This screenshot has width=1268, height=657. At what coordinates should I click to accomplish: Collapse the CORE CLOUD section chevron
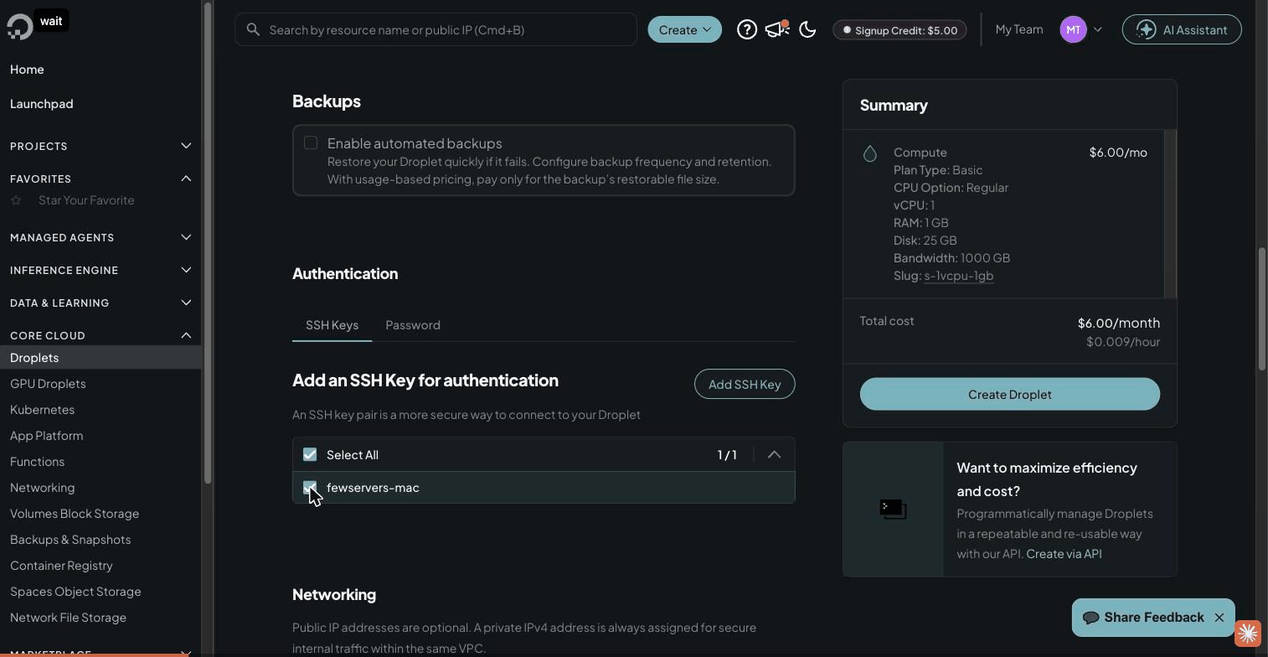pos(186,335)
